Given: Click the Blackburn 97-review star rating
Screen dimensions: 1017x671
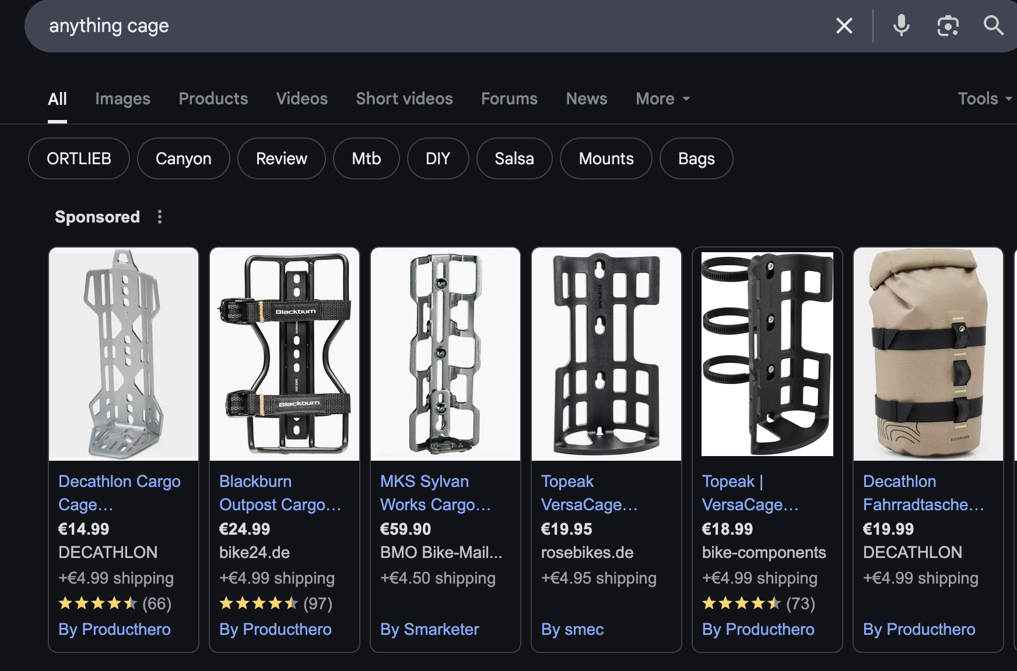Looking at the screenshot, I should click(x=276, y=603).
